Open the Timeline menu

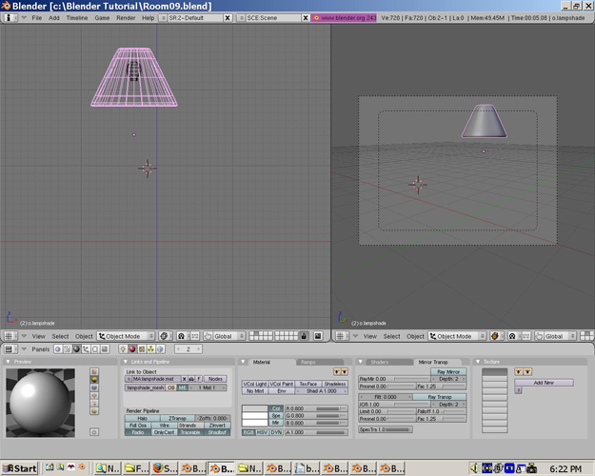click(x=76, y=17)
